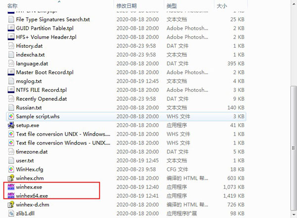297x218 pixels.
Task: Click the 25 KB size value
Action: (237, 19)
